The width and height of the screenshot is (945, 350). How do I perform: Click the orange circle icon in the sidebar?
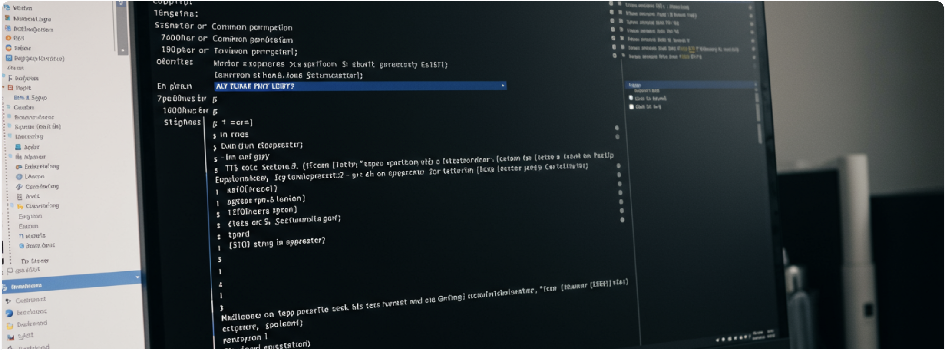tap(8, 38)
